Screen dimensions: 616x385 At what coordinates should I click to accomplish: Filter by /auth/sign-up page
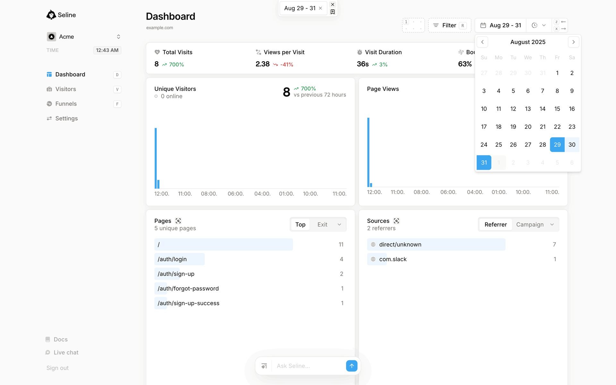tap(250, 274)
